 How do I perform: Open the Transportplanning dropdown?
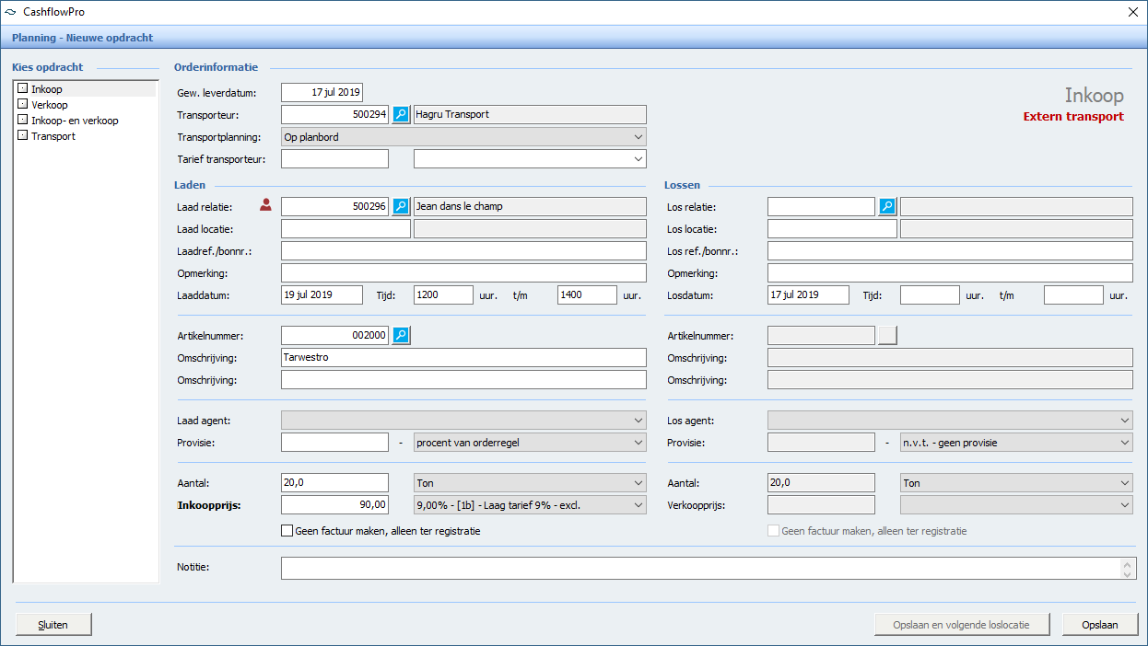tap(463, 137)
